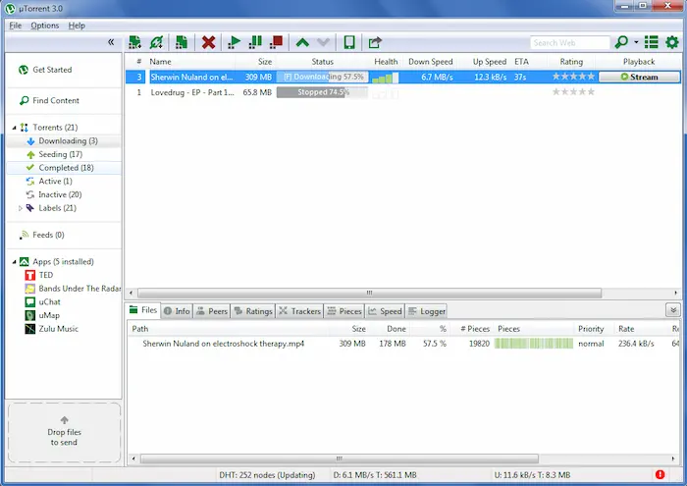Switch to the Peers tab

click(212, 311)
